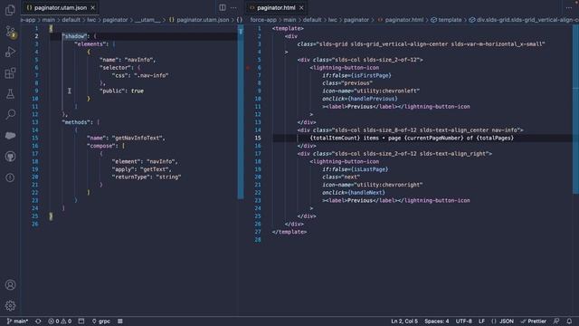The width and height of the screenshot is (579, 326).
Task: Open more actions for right editor group
Action: [569, 7]
